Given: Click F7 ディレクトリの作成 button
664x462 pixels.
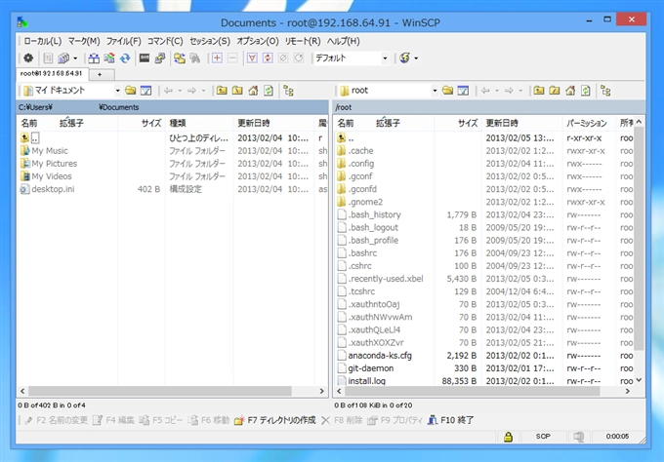Looking at the screenshot, I should tap(274, 420).
